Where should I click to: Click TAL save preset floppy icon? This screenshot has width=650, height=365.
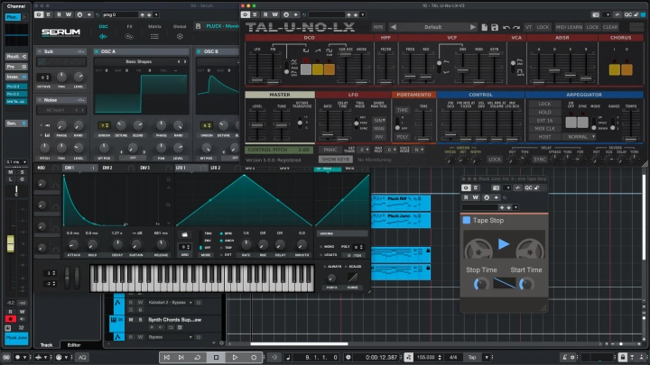point(494,27)
